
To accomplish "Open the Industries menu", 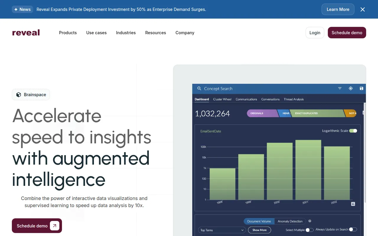I will click(x=126, y=33).
